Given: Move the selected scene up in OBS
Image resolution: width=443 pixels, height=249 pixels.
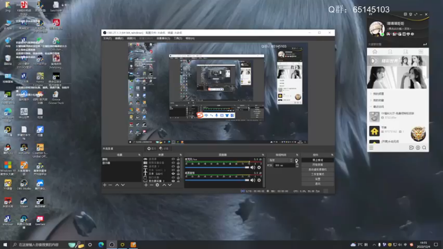Looking at the screenshot, I should click(x=117, y=185).
